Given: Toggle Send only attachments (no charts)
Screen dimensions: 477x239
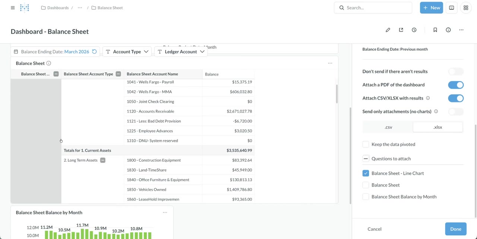Looking at the screenshot, I should tap(456, 112).
